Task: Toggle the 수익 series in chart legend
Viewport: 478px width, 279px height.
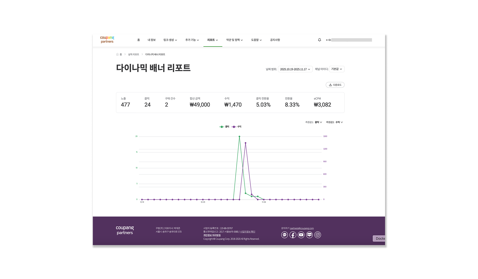Action: pos(237,127)
